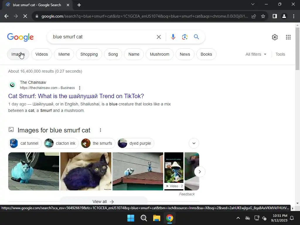Screen dimensions: 300x225
Task: Click inside the blue smurf cat search field
Action: tap(103, 37)
